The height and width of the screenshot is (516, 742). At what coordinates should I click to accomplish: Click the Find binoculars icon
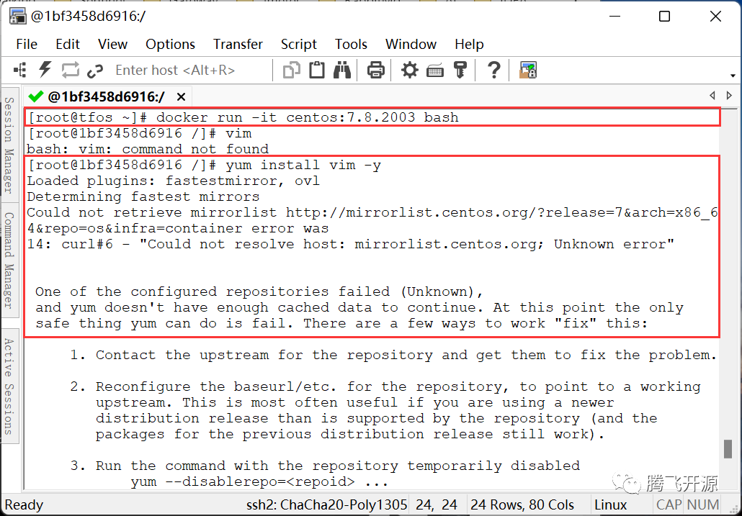(x=341, y=70)
